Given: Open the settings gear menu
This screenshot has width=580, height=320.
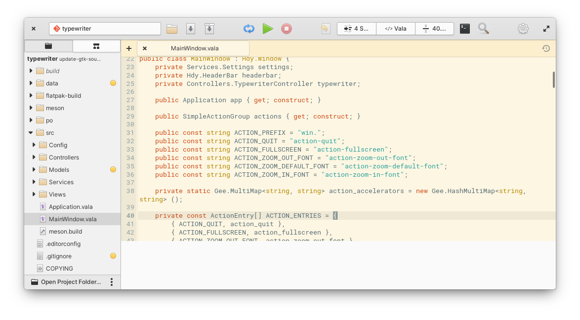Looking at the screenshot, I should [523, 29].
